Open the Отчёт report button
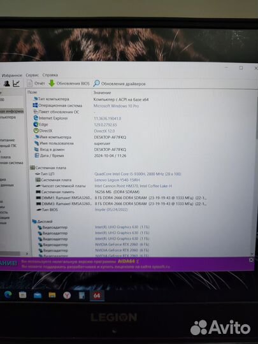The height and width of the screenshot is (344, 258). pyautogui.click(x=36, y=83)
